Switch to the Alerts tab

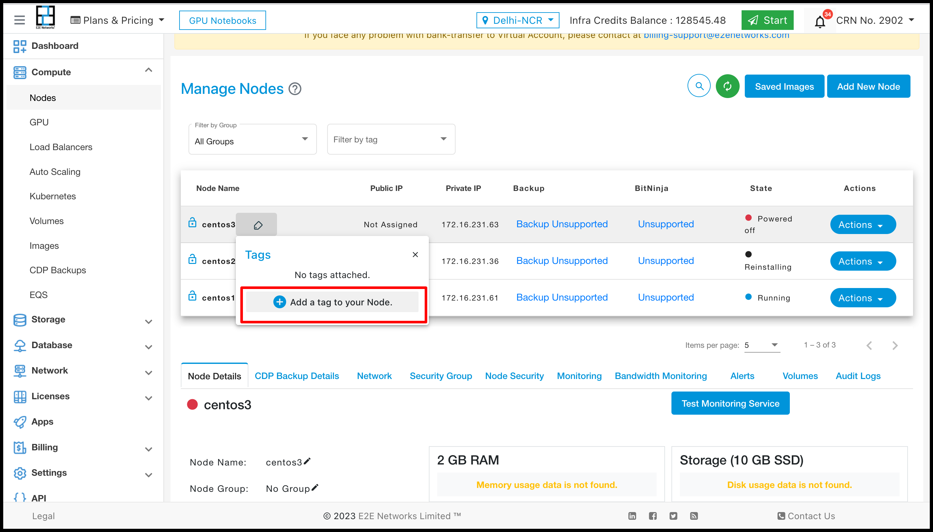click(x=742, y=376)
